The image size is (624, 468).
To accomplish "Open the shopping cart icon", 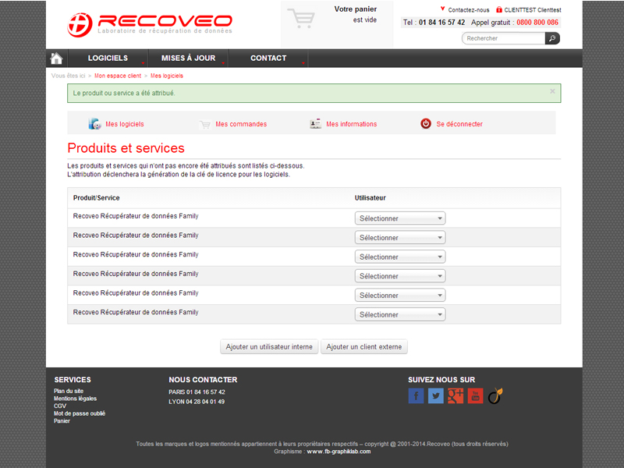I will coord(301,18).
